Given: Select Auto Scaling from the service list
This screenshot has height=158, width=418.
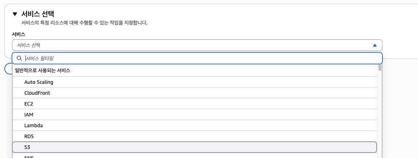Looking at the screenshot, I should pos(39,82).
